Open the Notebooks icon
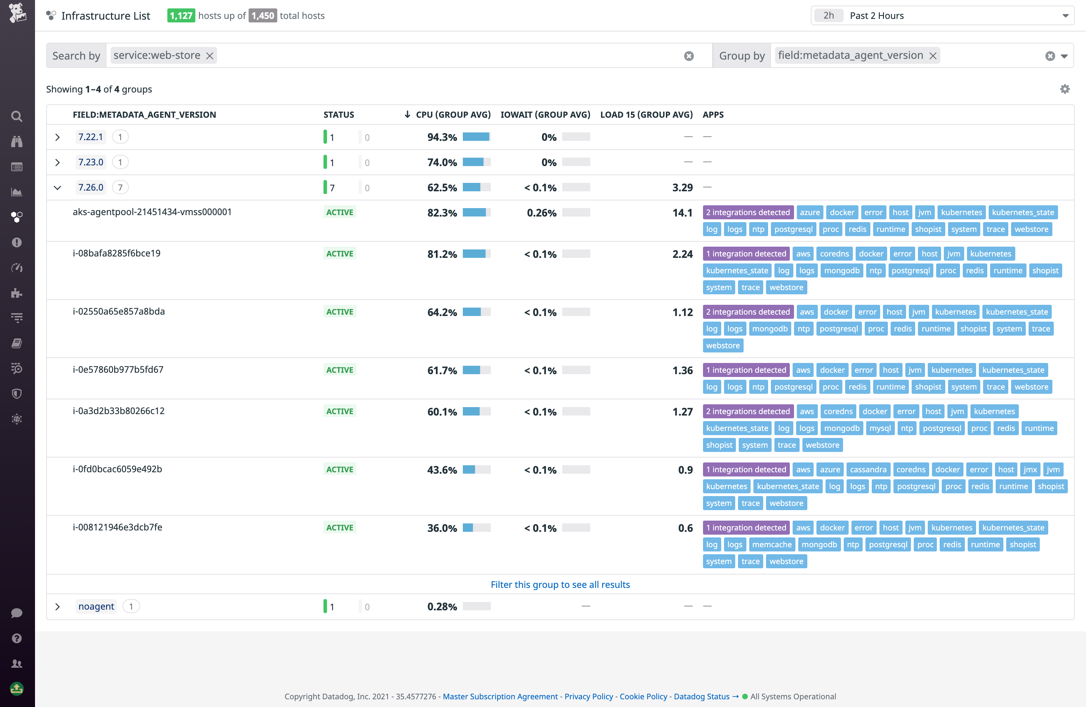This screenshot has height=707, width=1086. 17,343
